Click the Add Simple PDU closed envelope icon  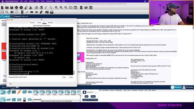[x=47, y=12]
